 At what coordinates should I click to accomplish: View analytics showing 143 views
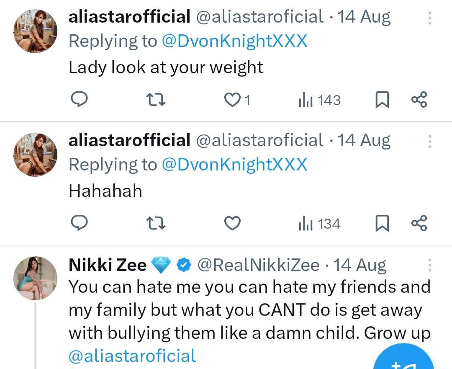[x=320, y=100]
